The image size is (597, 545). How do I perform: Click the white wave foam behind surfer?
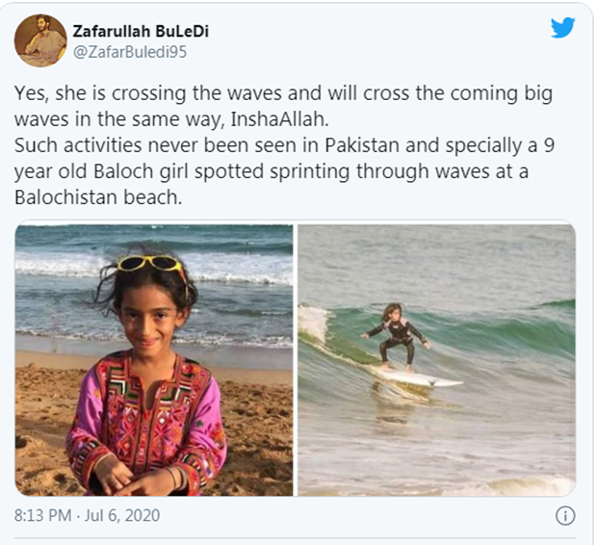click(313, 324)
